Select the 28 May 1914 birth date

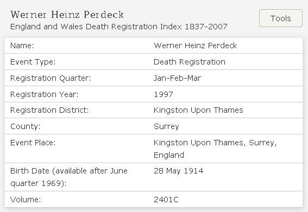178,171
